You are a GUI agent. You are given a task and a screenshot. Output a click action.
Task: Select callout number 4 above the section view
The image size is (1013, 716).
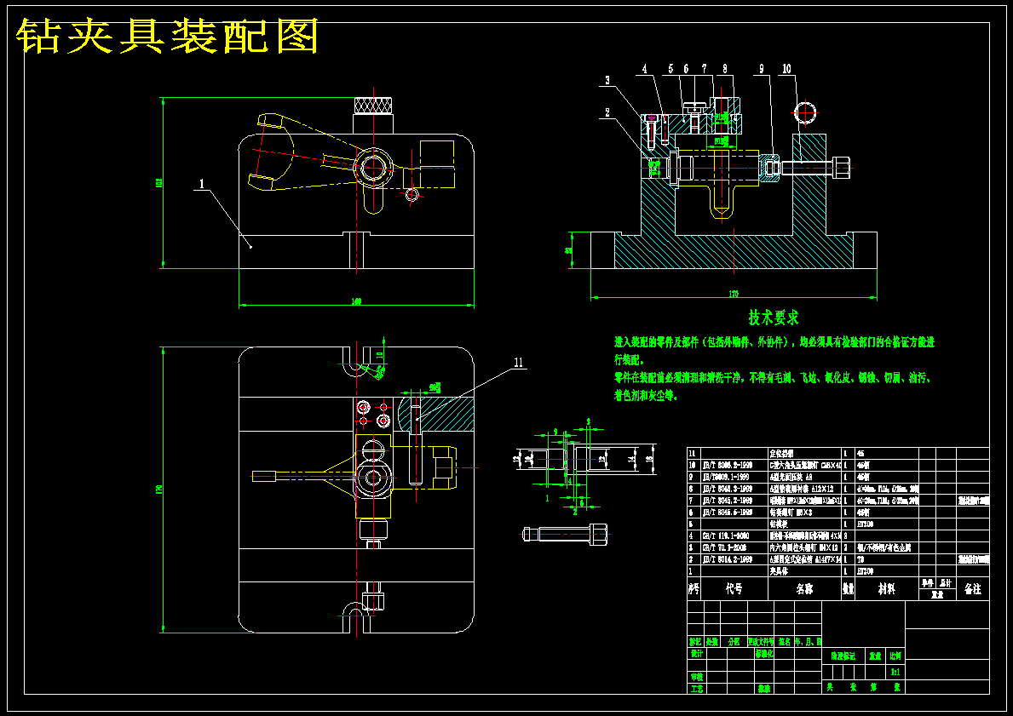[644, 68]
